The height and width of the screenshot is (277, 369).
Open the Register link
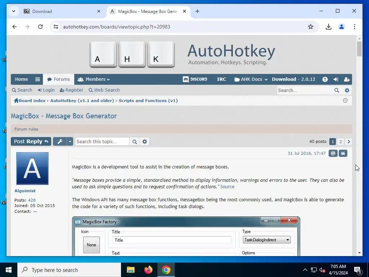[72, 90]
